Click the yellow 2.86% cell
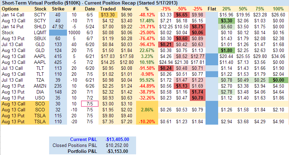 click(143, 109)
